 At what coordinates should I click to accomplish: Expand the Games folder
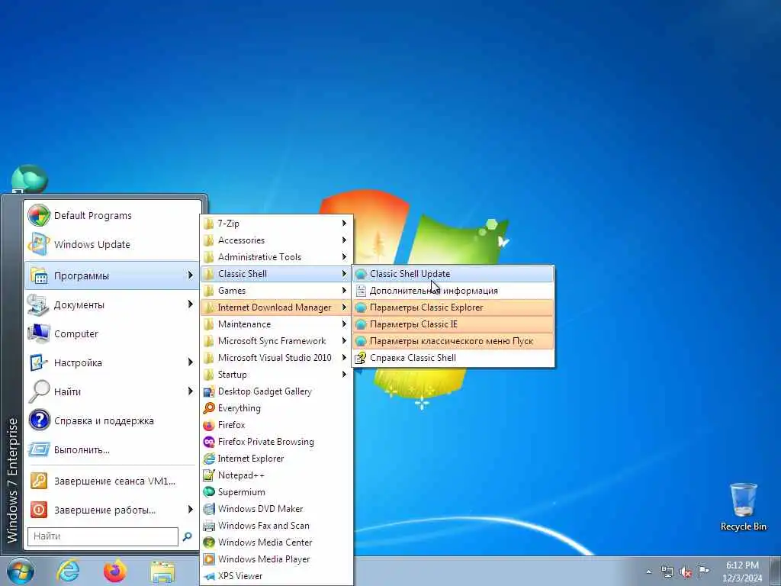pos(277,291)
